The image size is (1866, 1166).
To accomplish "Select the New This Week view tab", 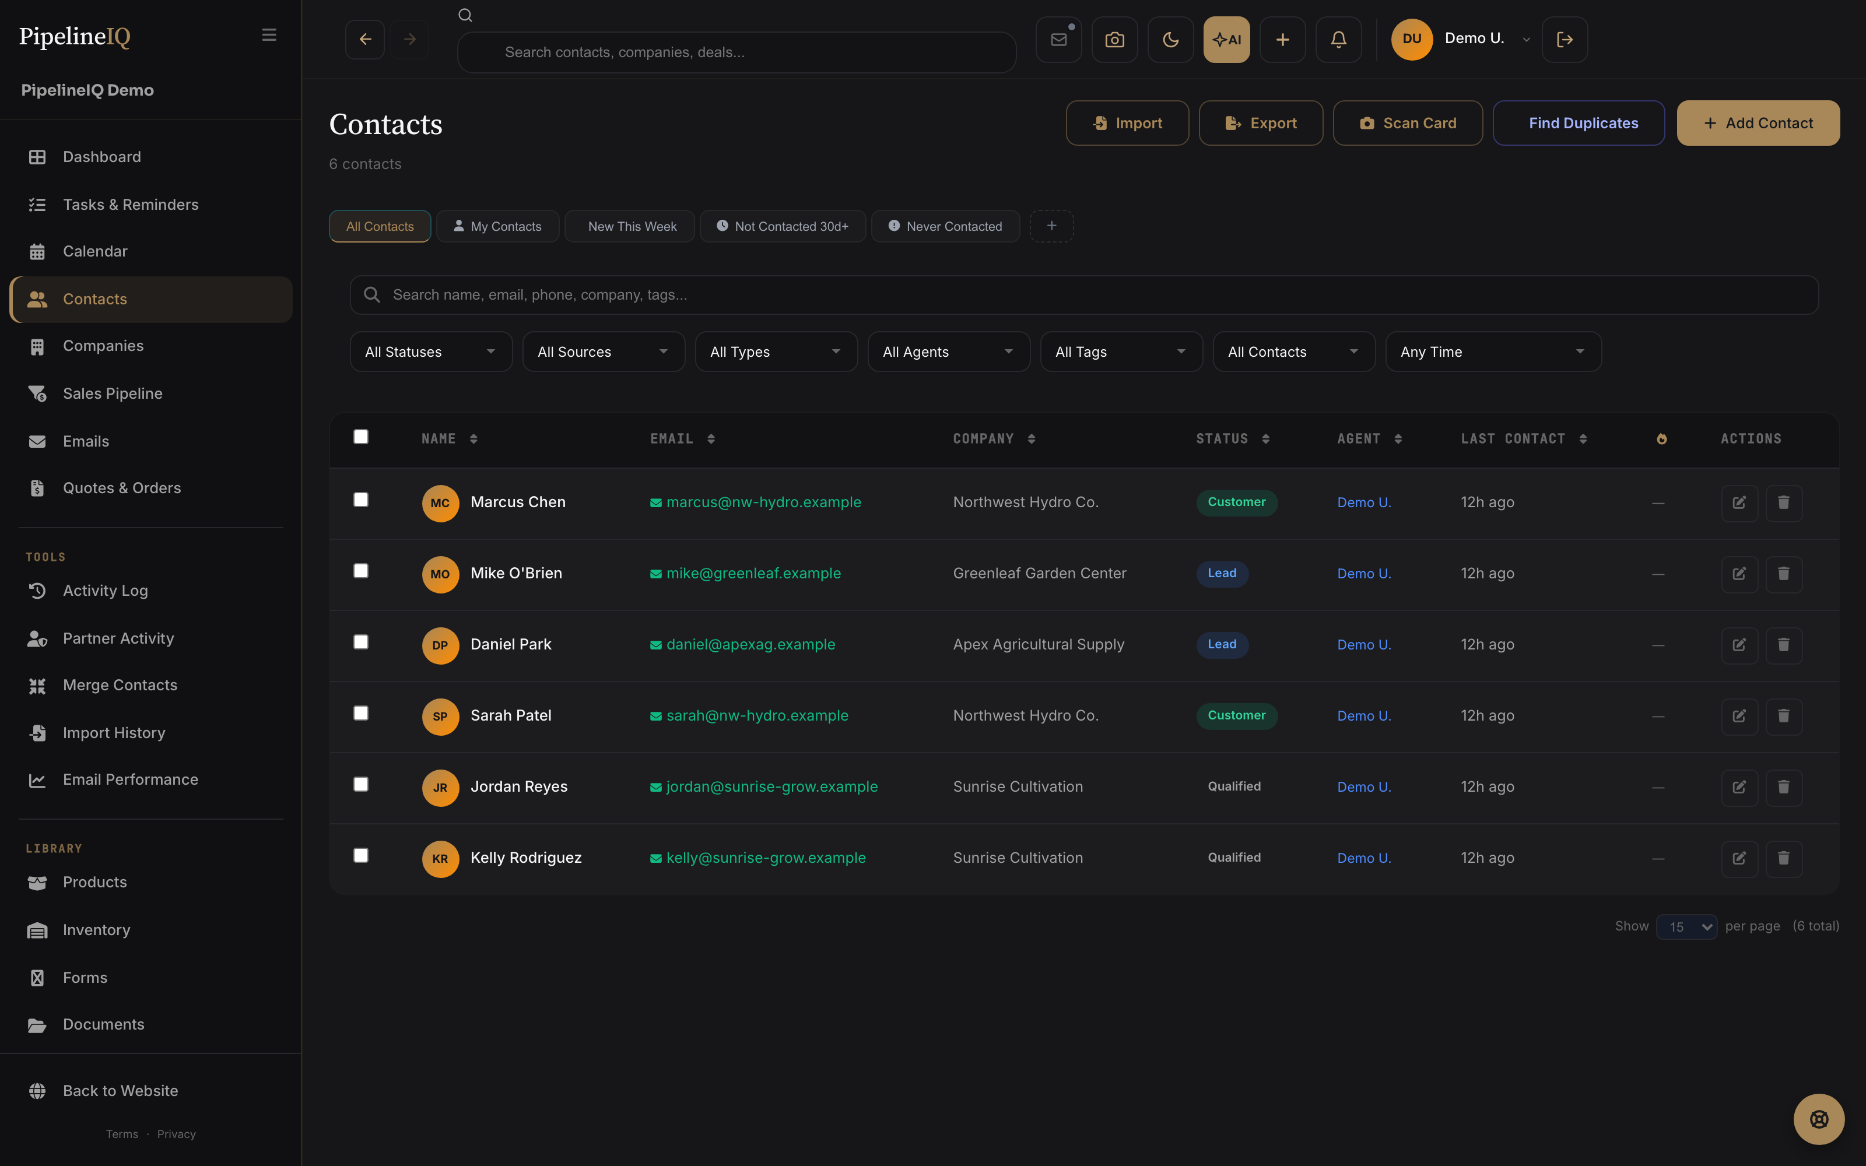I will coord(629,226).
